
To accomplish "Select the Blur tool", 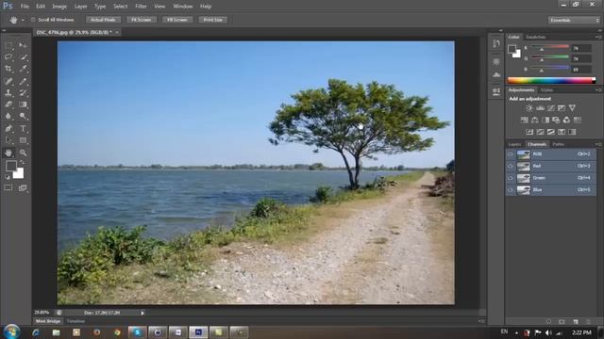I will click(8, 116).
